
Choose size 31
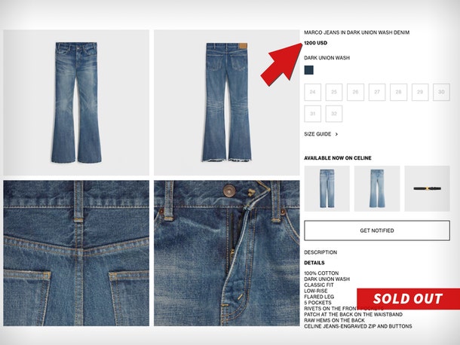[312, 114]
